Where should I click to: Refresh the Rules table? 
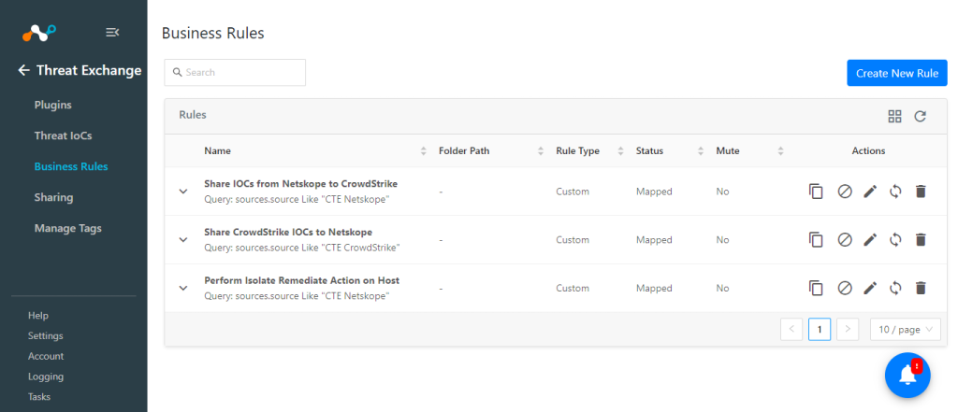coord(921,116)
